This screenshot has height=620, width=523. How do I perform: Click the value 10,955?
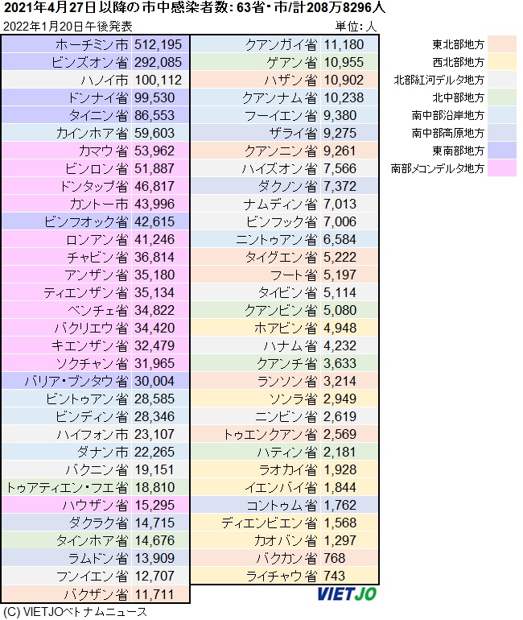344,62
